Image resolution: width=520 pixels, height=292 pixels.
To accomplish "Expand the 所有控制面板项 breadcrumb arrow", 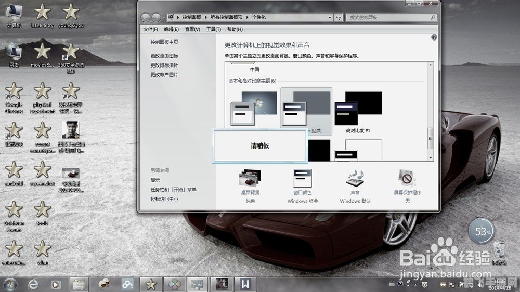I will click(248, 17).
